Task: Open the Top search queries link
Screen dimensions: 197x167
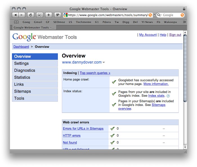Action: point(95,73)
